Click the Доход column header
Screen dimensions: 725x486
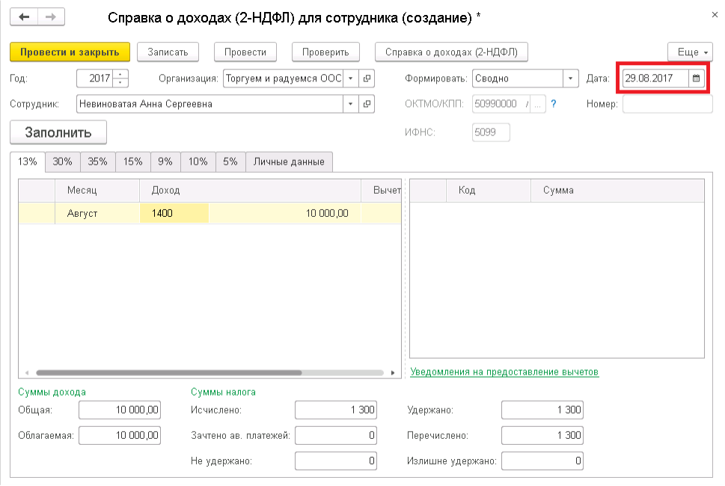point(250,191)
